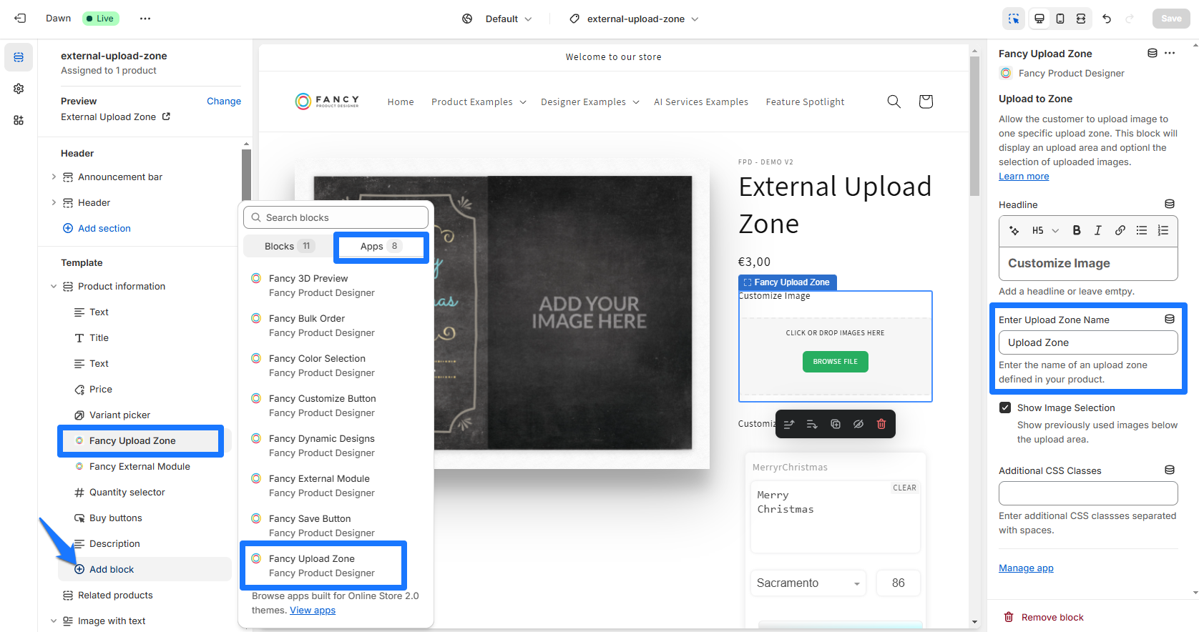Hide block via floating toolbar eye icon

858,424
